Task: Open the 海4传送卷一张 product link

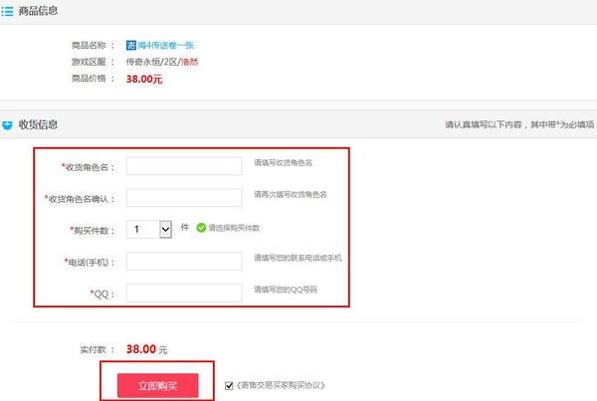Action: click(x=165, y=46)
